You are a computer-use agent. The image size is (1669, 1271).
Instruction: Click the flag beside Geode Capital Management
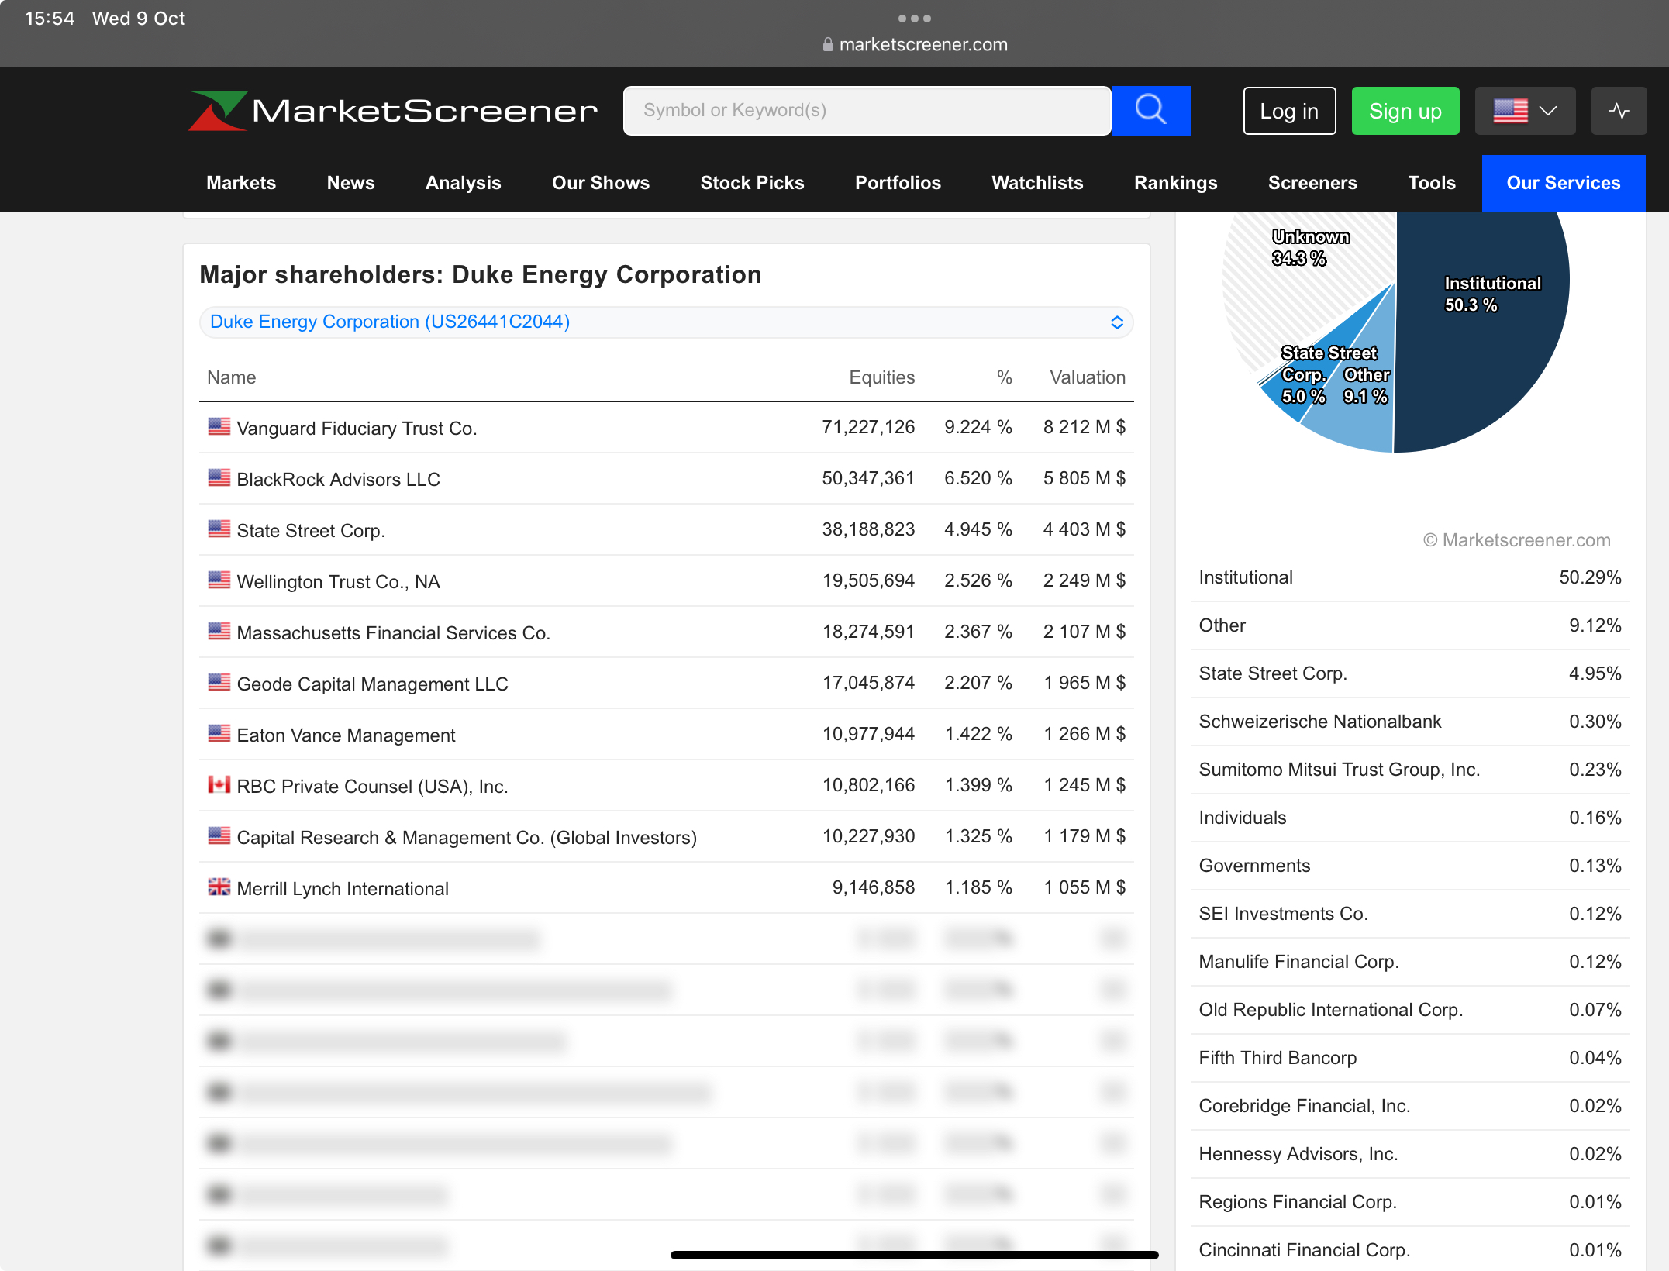pyautogui.click(x=219, y=682)
